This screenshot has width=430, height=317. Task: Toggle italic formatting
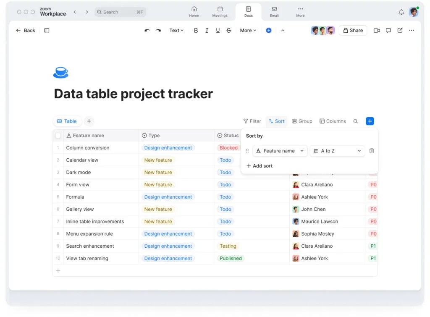(x=207, y=31)
